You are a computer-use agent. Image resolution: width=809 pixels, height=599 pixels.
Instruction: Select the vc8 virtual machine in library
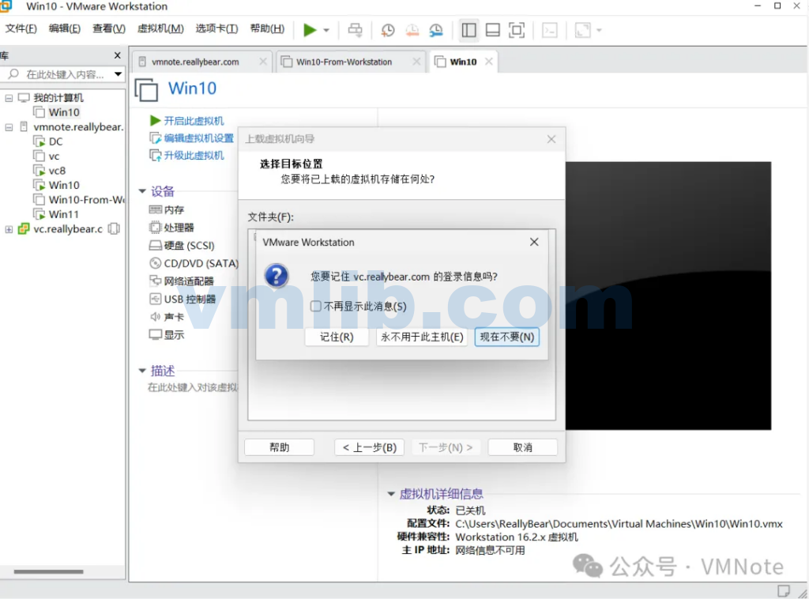(x=57, y=170)
